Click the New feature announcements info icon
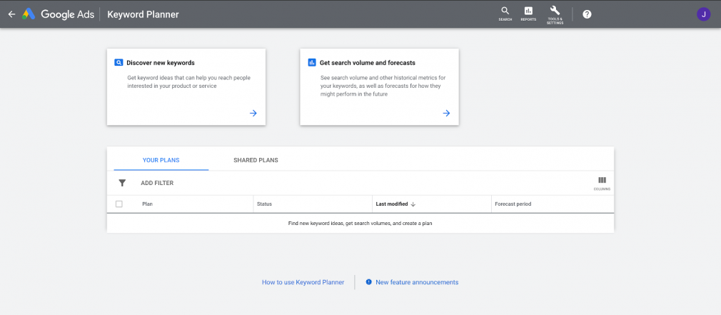The height and width of the screenshot is (315, 721). click(x=368, y=282)
